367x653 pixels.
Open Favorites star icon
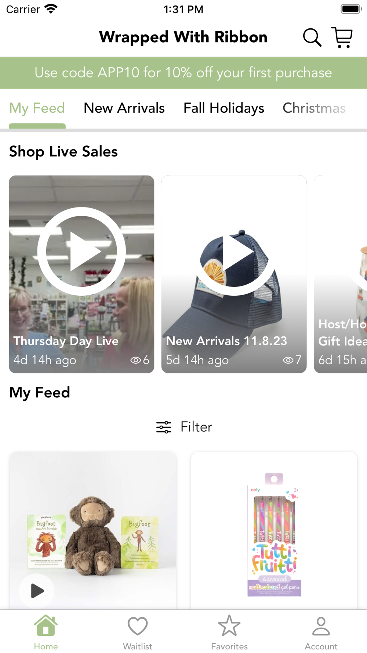[229, 626]
